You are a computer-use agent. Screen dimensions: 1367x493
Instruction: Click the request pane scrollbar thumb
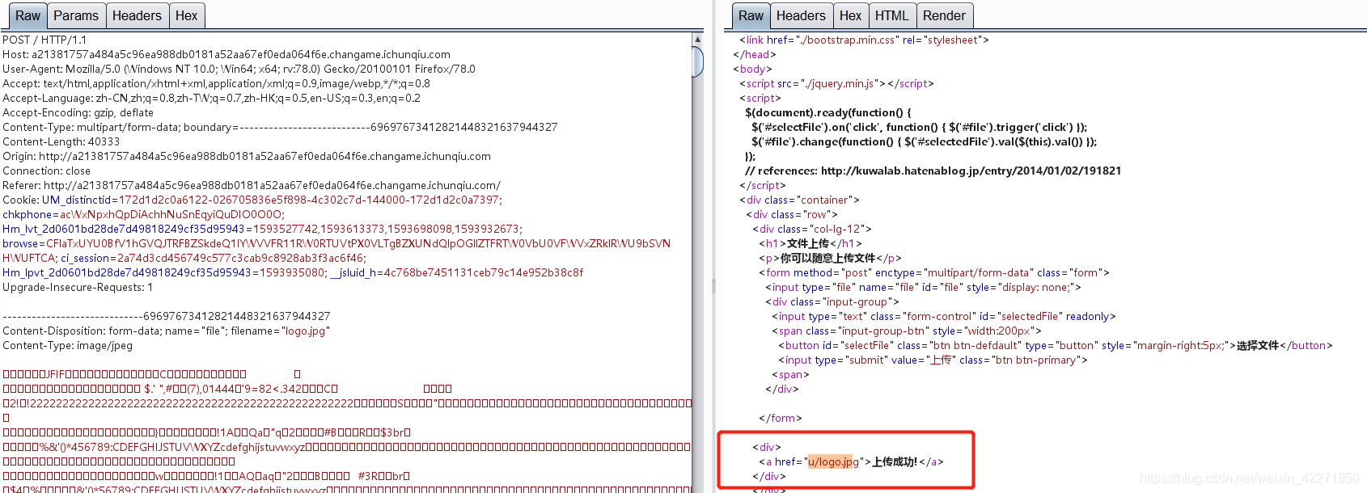tap(697, 61)
